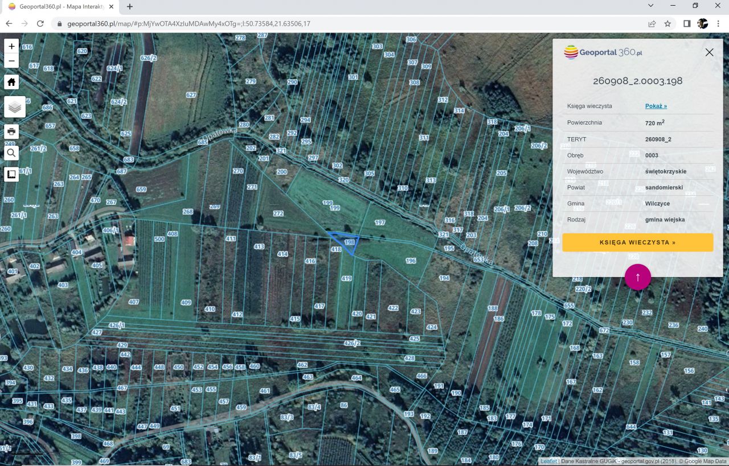The width and height of the screenshot is (729, 466).
Task: Click the browser address bar URL
Action: [188, 24]
